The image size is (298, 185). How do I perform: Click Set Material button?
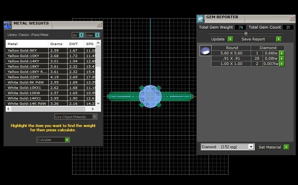click(x=273, y=147)
